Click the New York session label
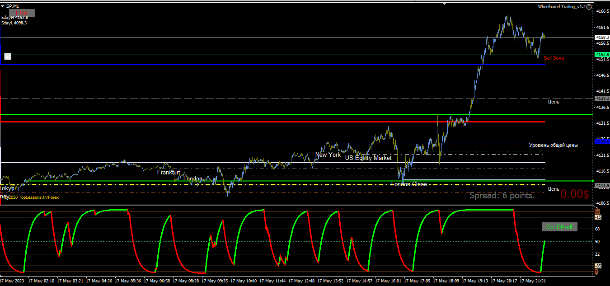 (328, 155)
